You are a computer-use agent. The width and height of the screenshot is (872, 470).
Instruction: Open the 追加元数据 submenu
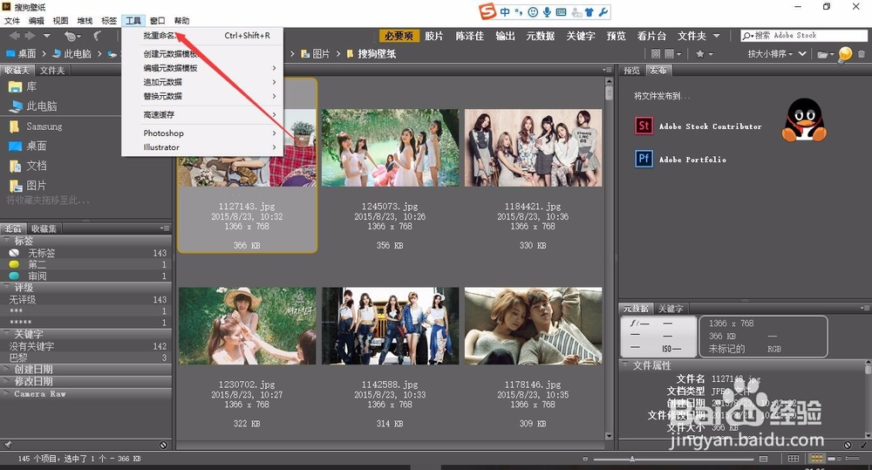pos(202,82)
